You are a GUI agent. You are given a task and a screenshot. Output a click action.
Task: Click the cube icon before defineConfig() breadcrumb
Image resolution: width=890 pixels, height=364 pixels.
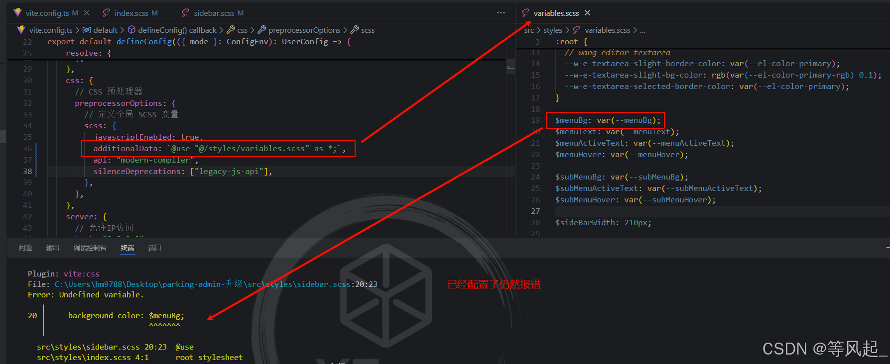coord(131,30)
